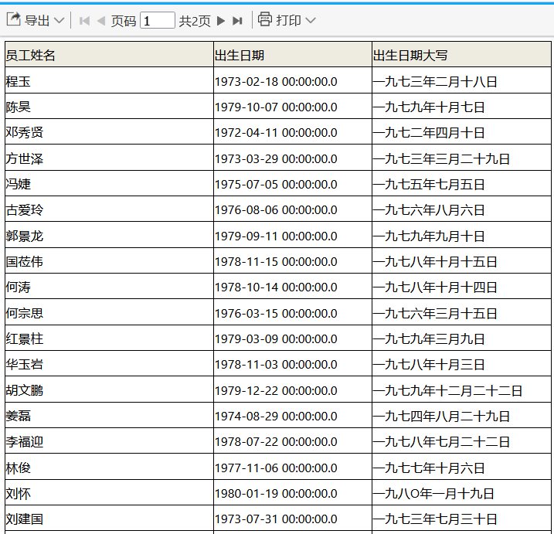Viewport: 554px width, 534px height.
Task: Select the name cell 古爱玲
Action: click(109, 209)
